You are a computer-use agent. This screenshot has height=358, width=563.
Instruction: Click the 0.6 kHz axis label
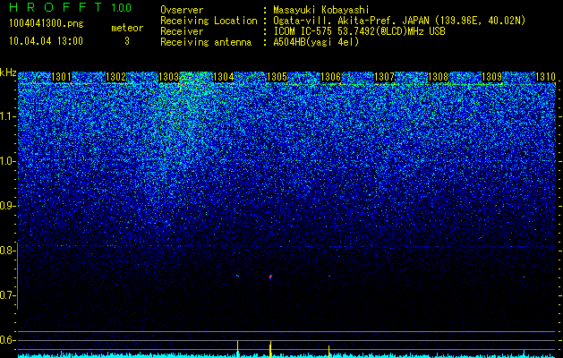pos(7,340)
